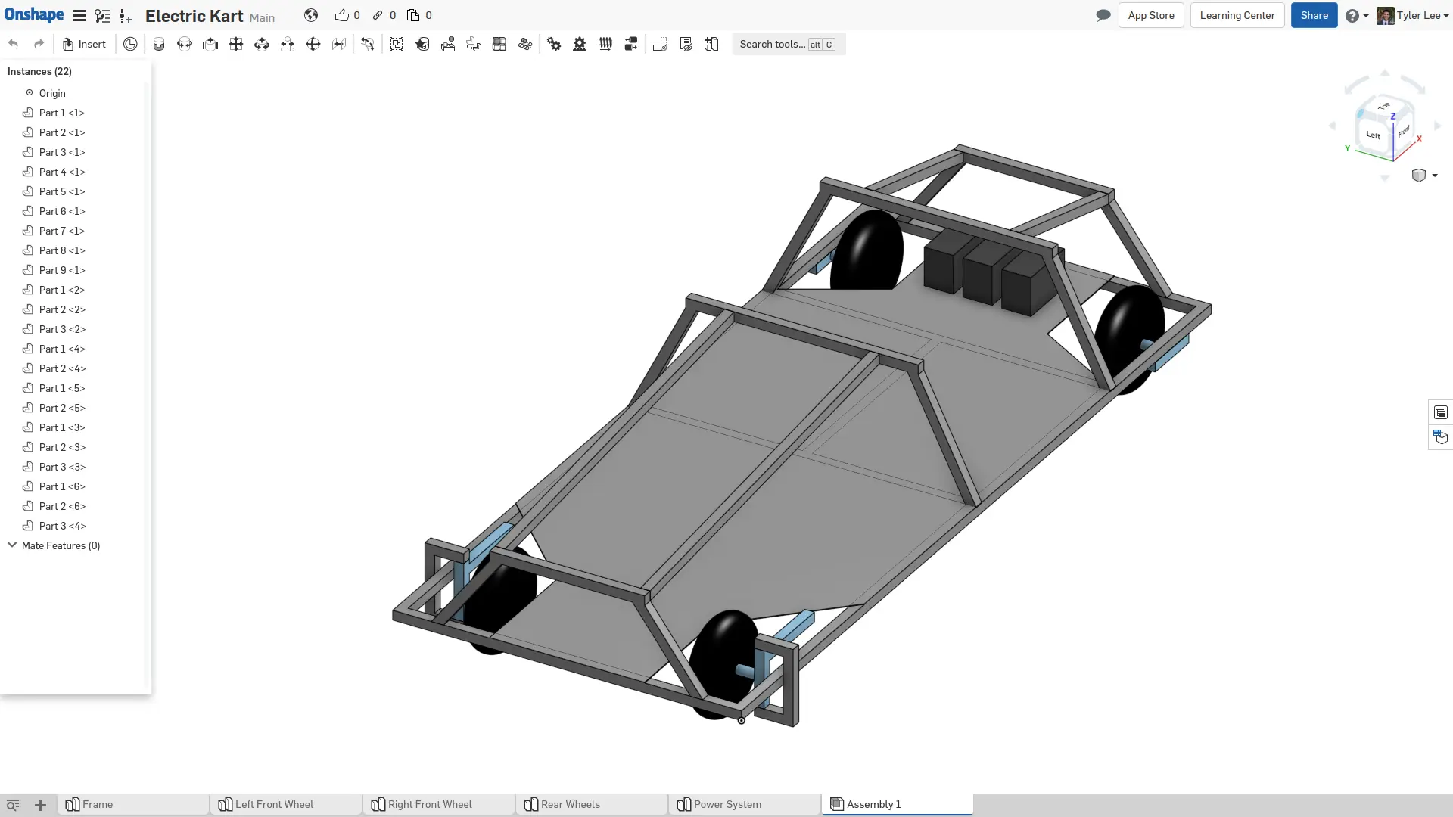
Task: Select the Revolute mate tool
Action: point(185,45)
